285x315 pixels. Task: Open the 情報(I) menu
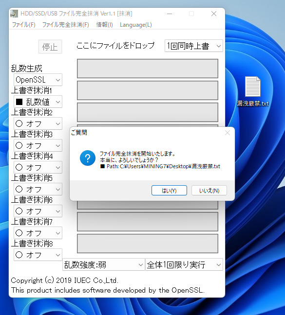pyautogui.click(x=104, y=25)
